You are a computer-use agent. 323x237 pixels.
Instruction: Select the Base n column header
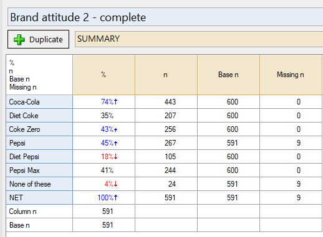tap(228, 75)
